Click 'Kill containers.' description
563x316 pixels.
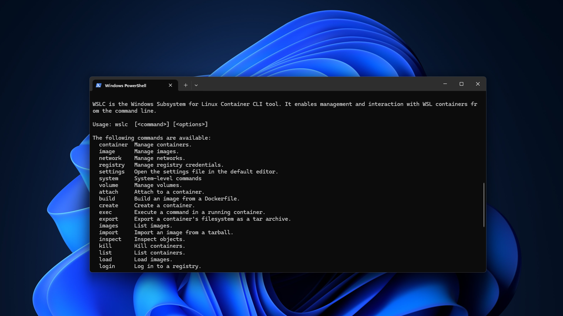[x=160, y=246]
